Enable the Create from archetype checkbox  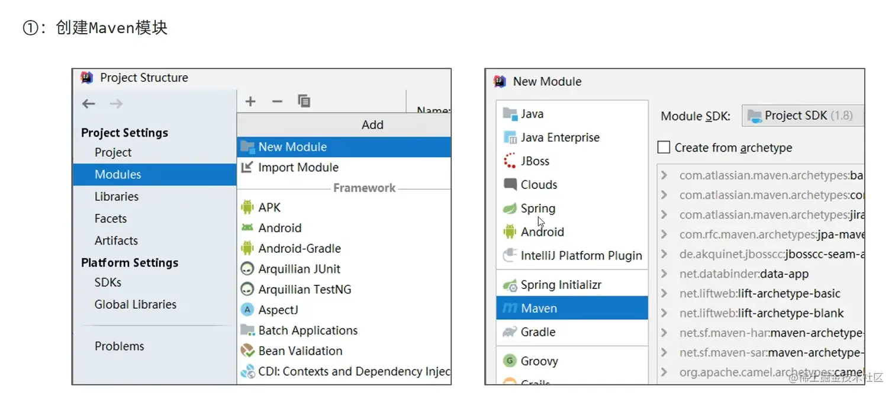click(664, 147)
